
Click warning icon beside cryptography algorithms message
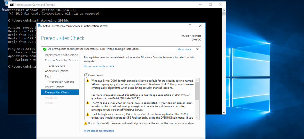click(x=88, y=81)
